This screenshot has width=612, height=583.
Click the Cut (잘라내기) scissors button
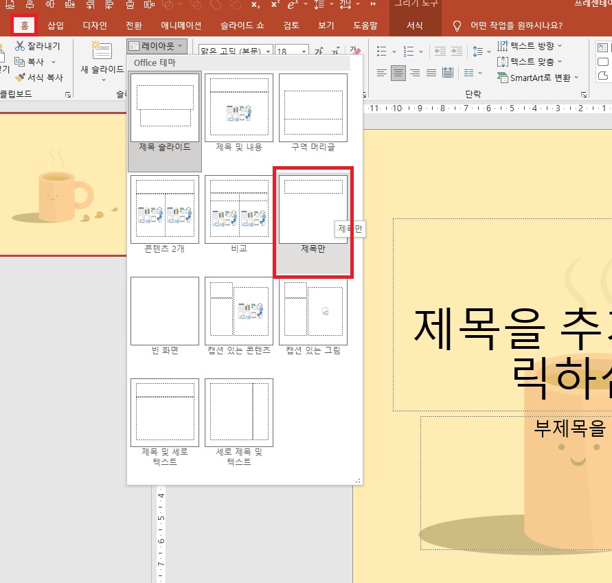(38, 46)
